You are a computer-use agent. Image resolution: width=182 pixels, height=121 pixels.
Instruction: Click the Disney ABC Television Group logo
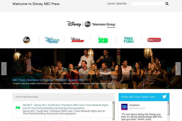click(91, 24)
